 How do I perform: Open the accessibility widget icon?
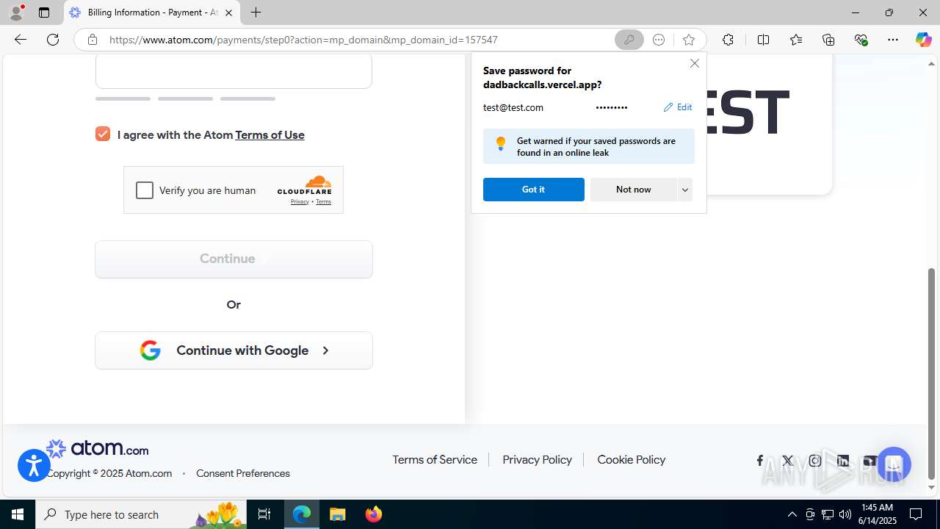34,466
